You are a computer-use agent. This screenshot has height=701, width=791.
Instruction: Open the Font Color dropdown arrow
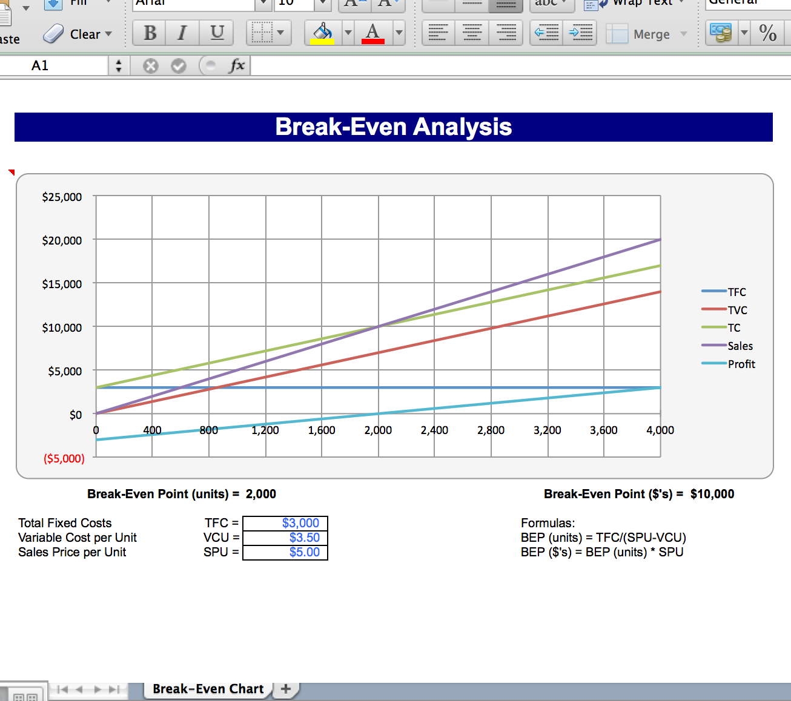tap(399, 33)
